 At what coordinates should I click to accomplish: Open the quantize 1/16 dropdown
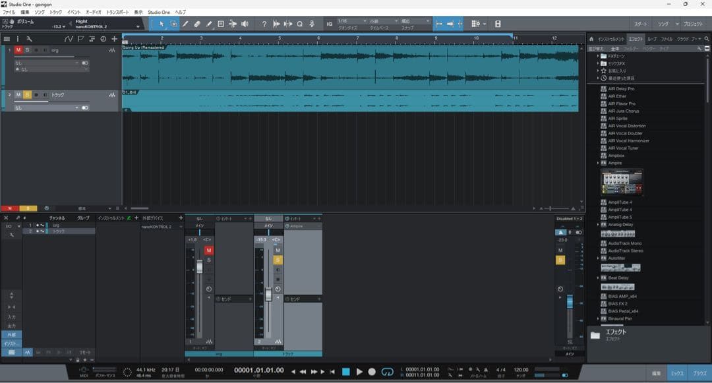point(352,21)
